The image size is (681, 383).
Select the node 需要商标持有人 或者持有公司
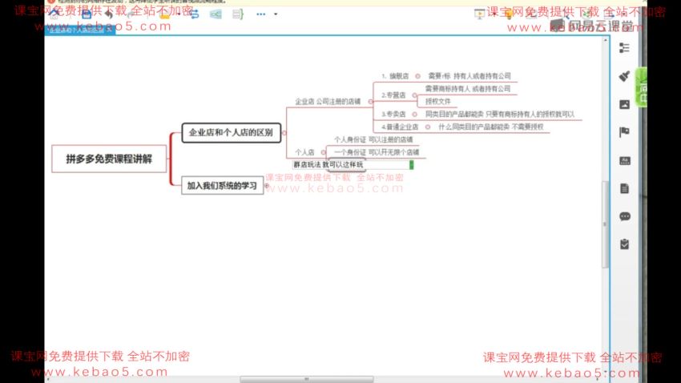pos(468,89)
